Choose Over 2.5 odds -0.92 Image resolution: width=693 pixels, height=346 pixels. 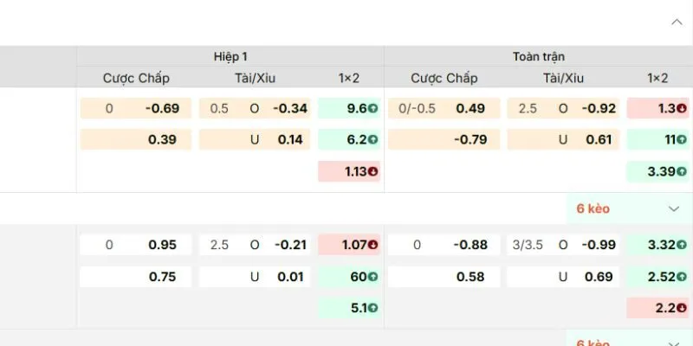pyautogui.click(x=599, y=109)
